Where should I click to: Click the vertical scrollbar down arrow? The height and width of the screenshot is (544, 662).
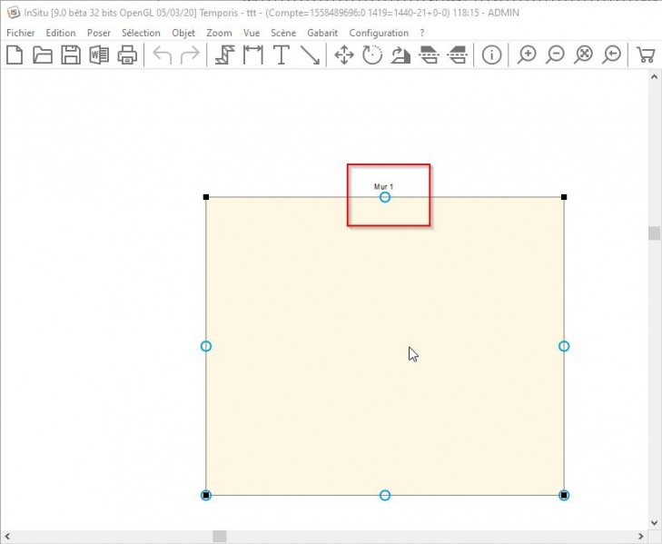[x=654, y=523]
